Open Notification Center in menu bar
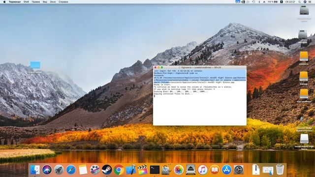Image resolution: width=315 pixels, height=177 pixels. [x=310, y=2]
